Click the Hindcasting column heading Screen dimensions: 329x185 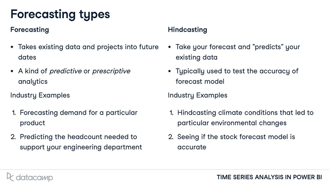tap(188, 30)
